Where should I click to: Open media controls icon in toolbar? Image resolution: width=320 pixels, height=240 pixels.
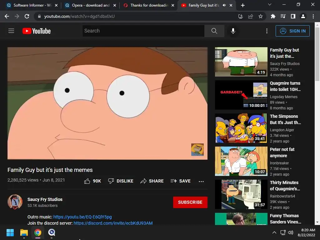coord(283,16)
